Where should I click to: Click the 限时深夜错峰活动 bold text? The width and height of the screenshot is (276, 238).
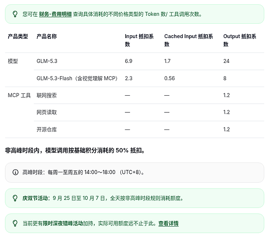coord(63,223)
